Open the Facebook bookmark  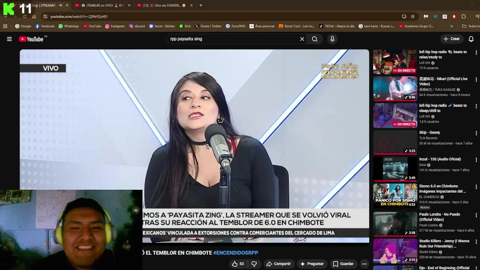pyautogui.click(x=45, y=26)
